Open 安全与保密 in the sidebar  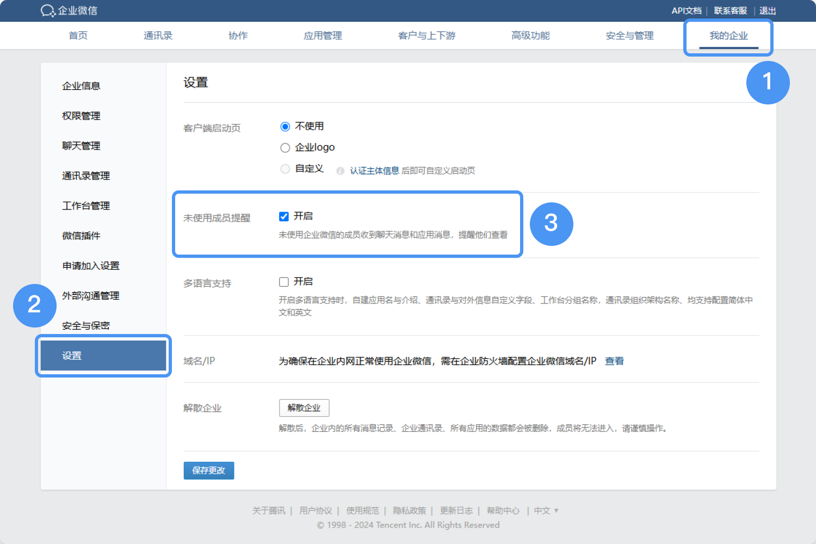click(x=86, y=325)
